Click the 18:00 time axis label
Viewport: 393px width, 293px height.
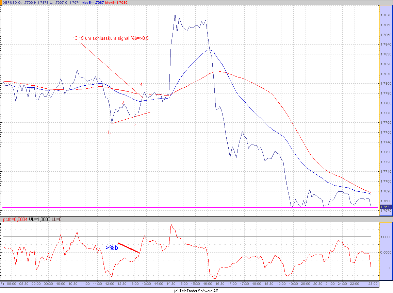coord(257,284)
